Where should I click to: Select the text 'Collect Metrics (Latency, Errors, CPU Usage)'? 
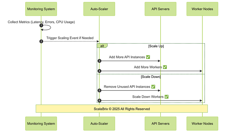tap(41, 22)
